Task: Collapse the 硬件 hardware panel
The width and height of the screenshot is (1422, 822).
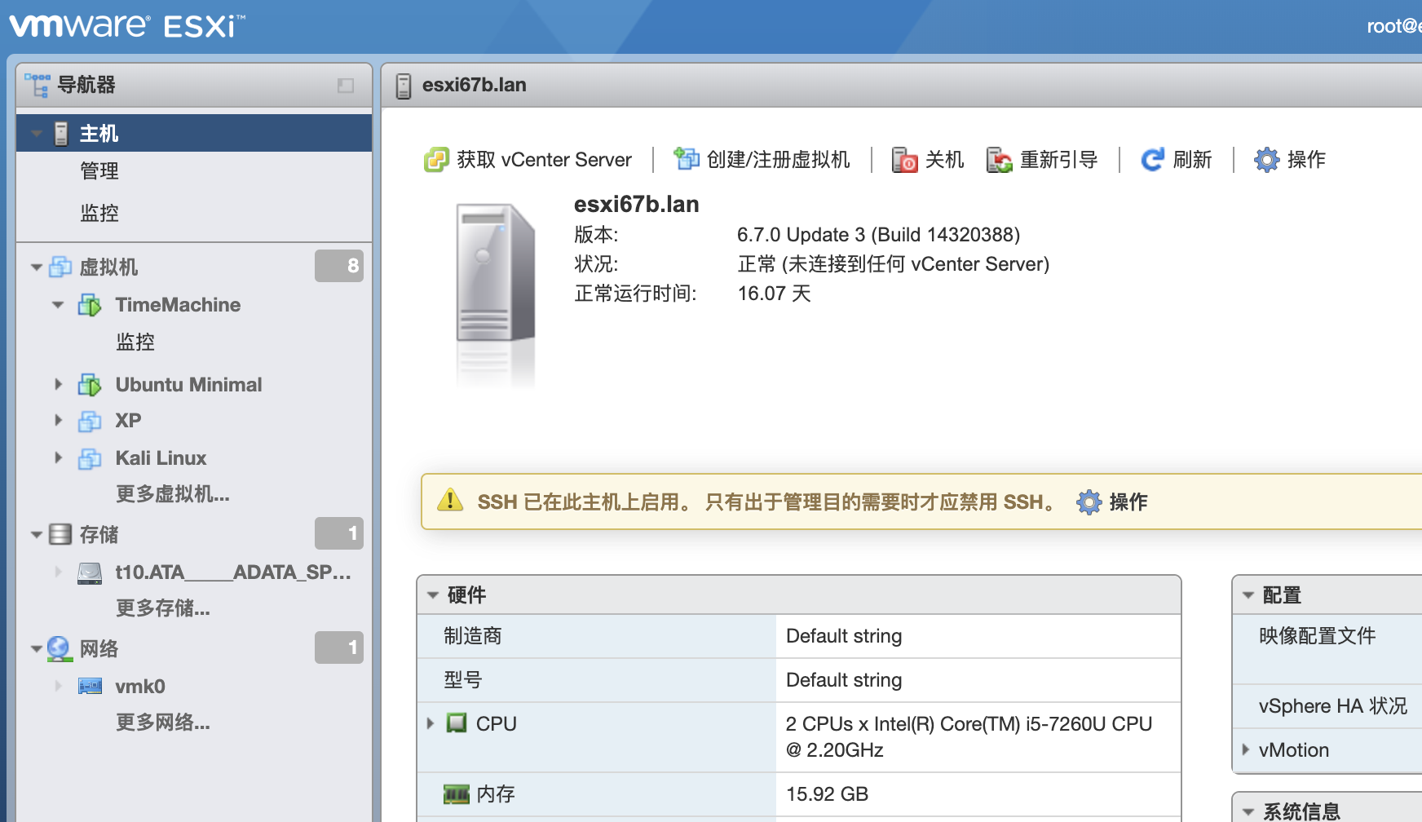Action: [431, 595]
